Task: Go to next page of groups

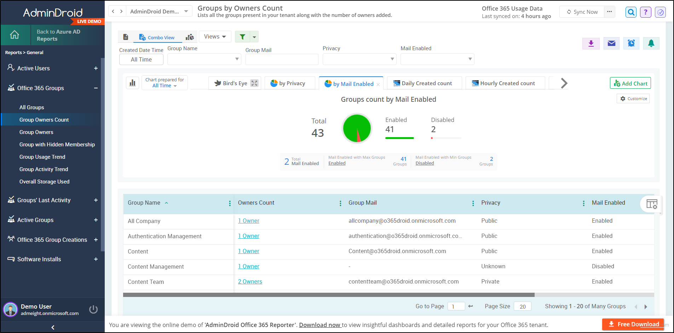Action: (646, 307)
